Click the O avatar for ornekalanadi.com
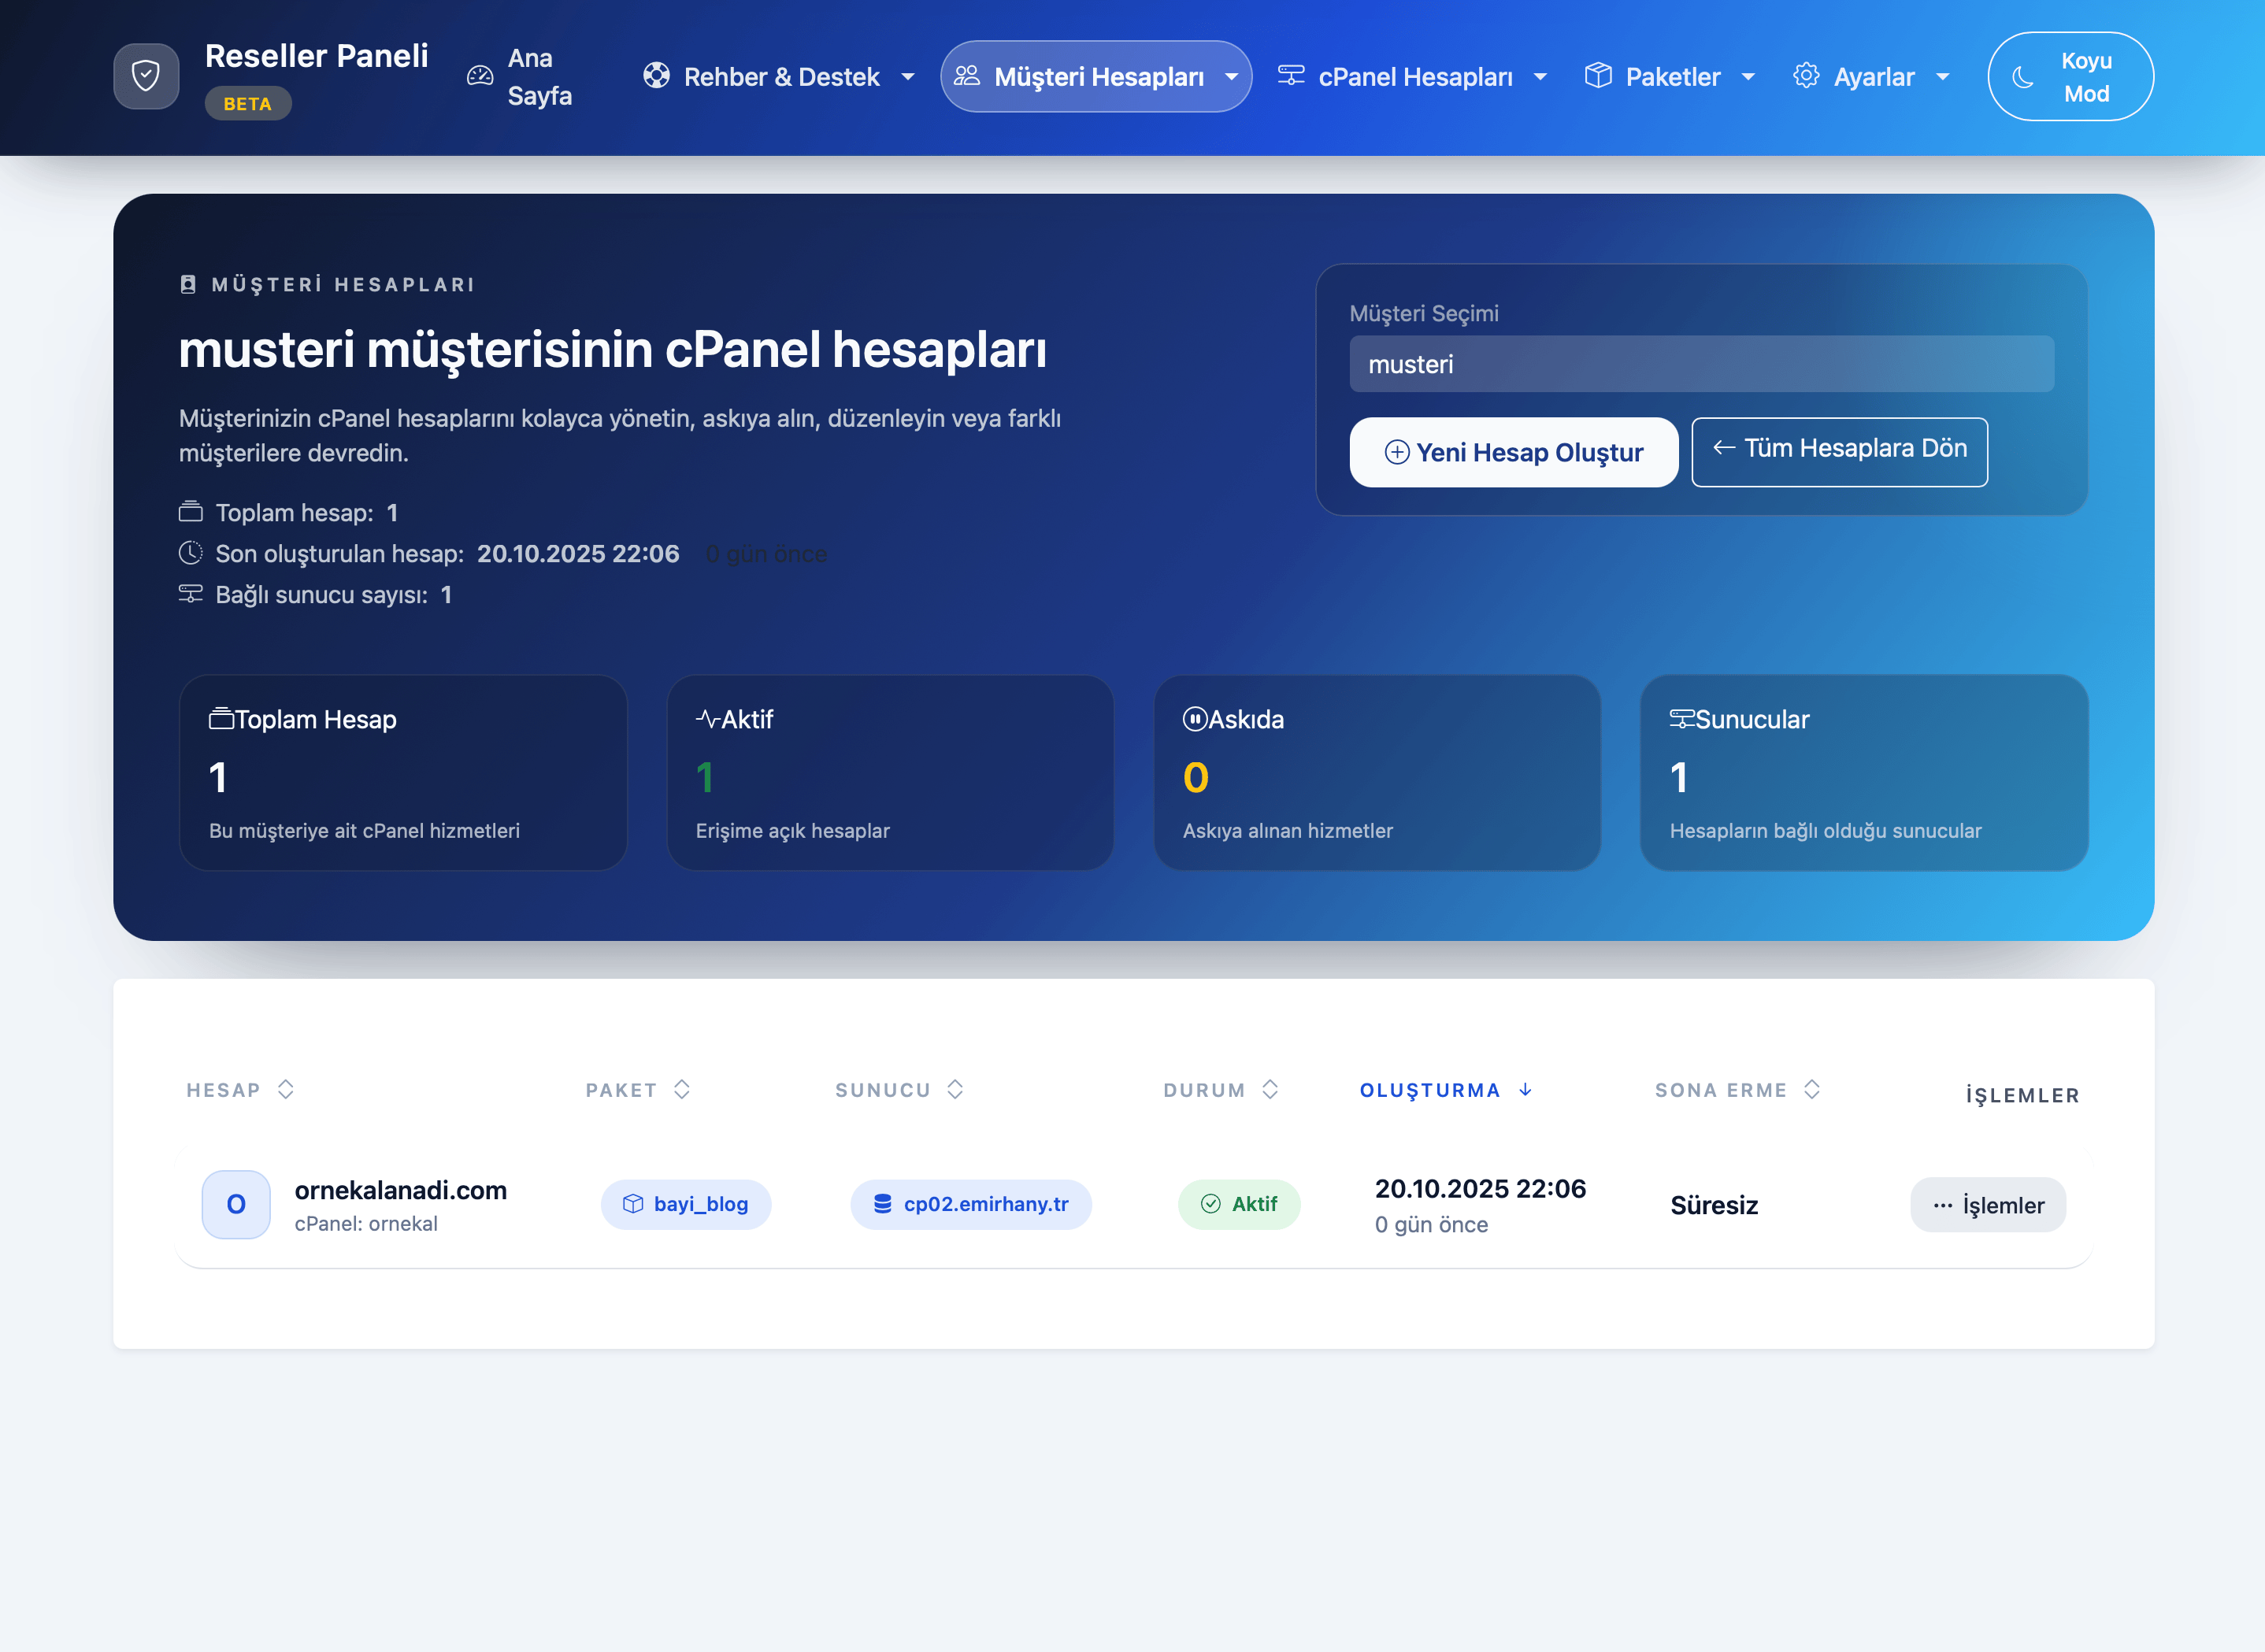 click(x=236, y=1204)
